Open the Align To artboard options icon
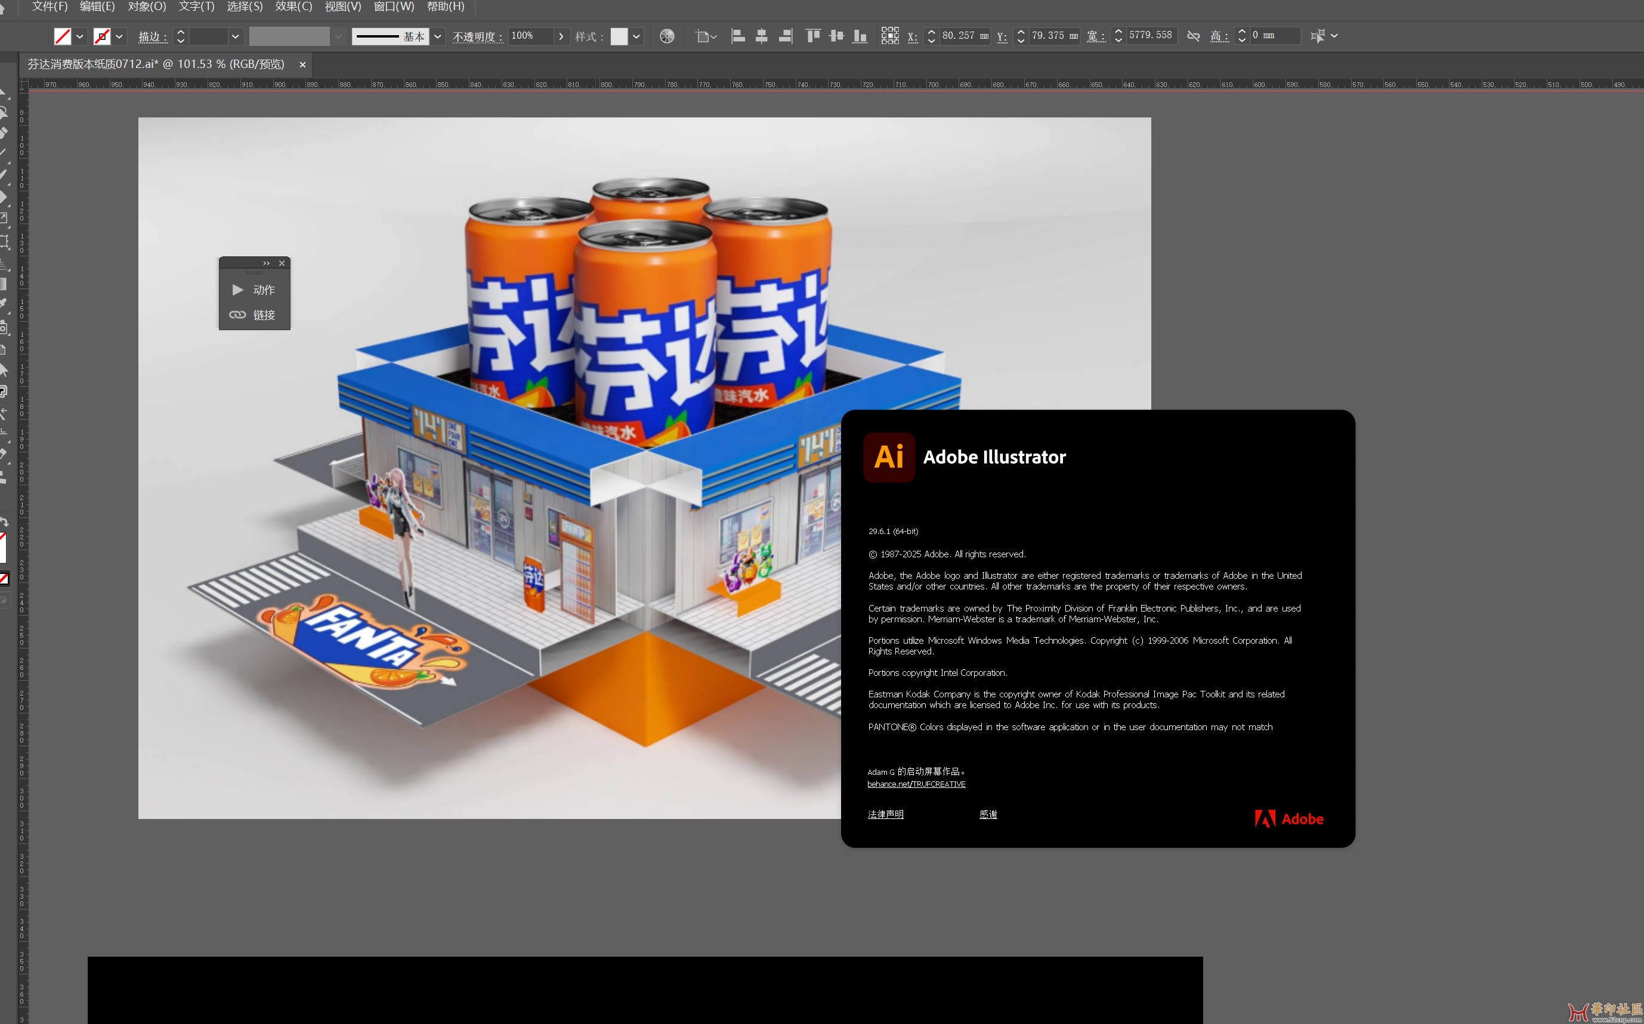 (x=706, y=36)
